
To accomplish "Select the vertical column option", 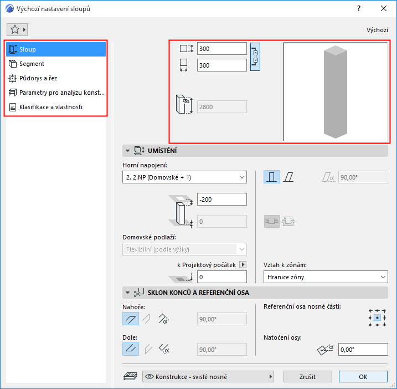I will [x=272, y=177].
